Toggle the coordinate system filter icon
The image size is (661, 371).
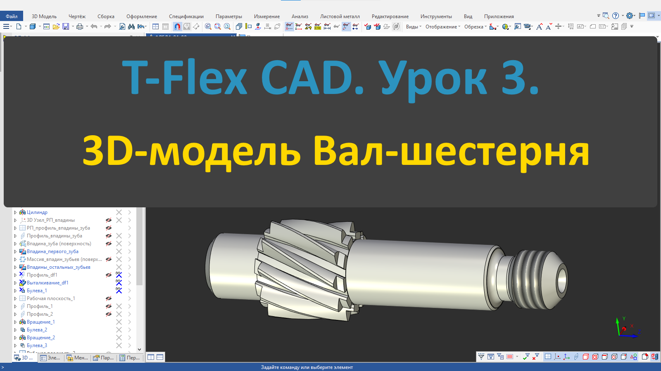tap(566, 357)
